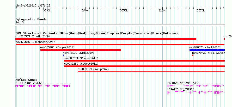Click the label nsv585284 (Cooper2011)
This screenshot has height=107, width=232.
point(81,58)
